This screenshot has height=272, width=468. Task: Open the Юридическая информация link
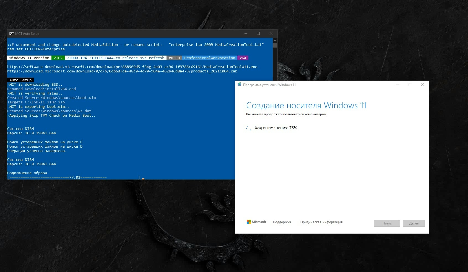pos(321,222)
